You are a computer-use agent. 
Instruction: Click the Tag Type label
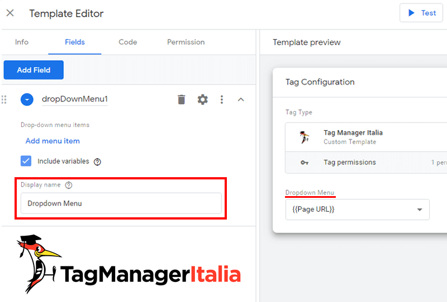click(299, 113)
